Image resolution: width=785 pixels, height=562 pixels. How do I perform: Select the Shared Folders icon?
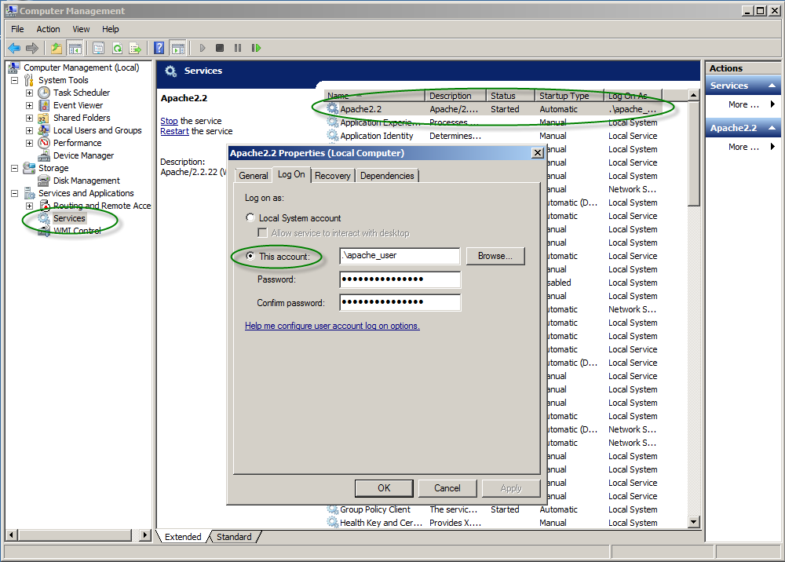pos(44,118)
